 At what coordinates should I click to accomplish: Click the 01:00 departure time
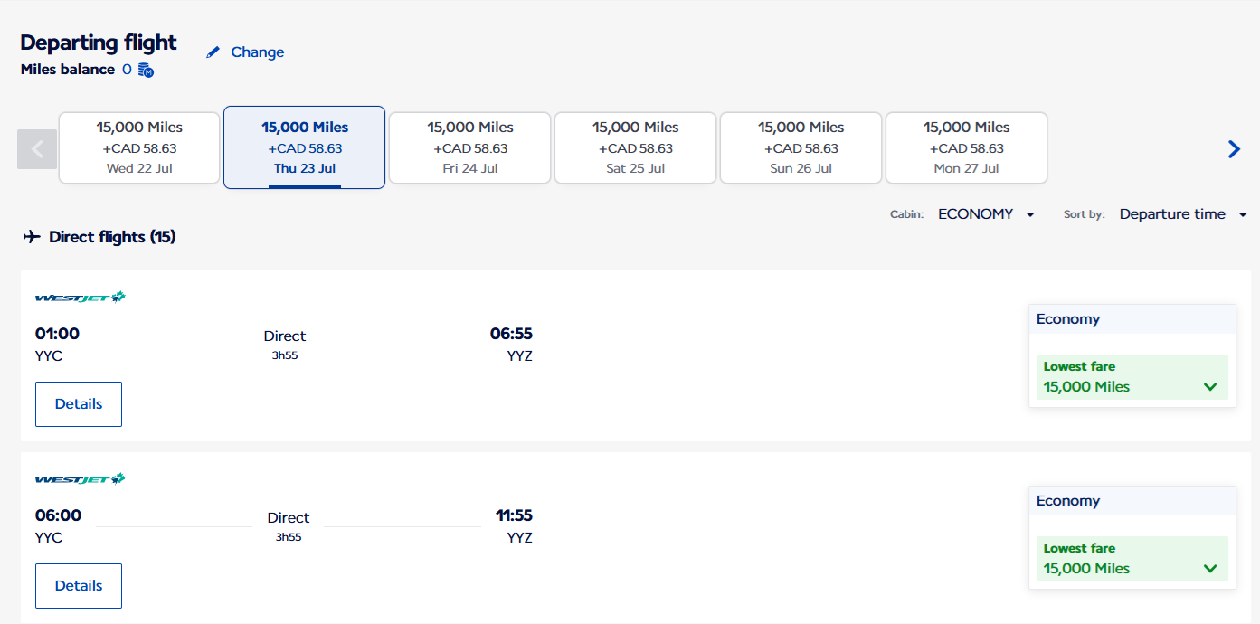coord(57,334)
